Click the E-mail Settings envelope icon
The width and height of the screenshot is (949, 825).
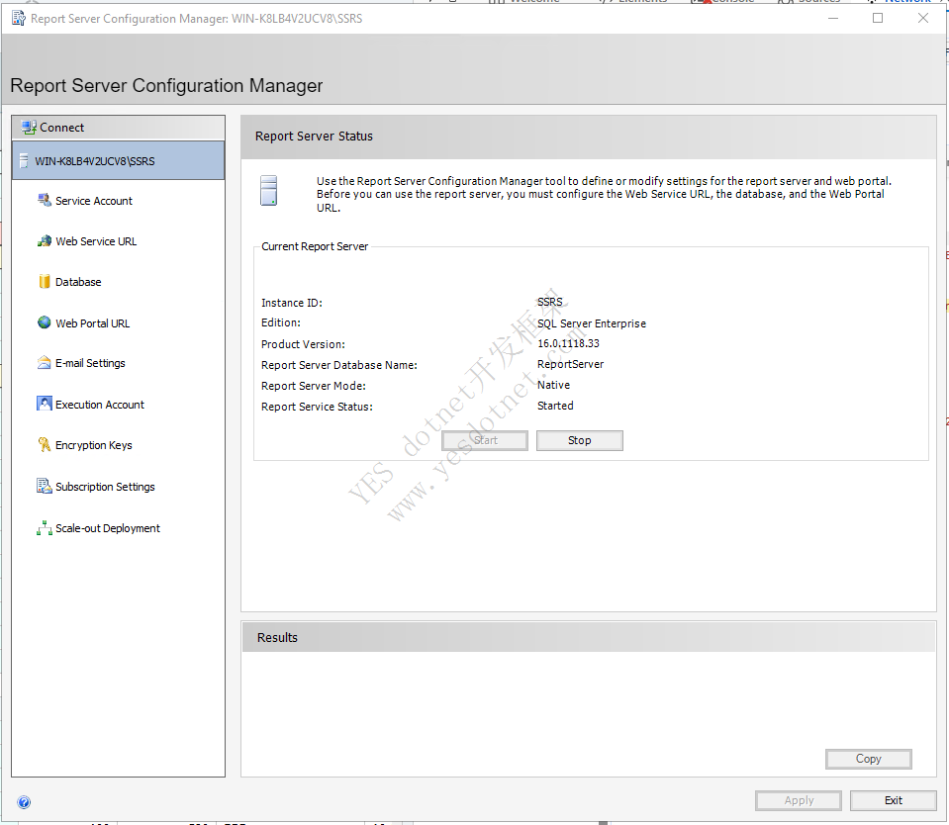click(44, 363)
